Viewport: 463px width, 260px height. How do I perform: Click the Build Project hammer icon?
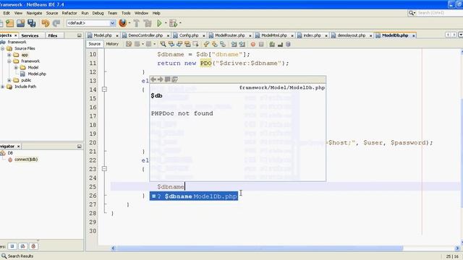coord(137,23)
